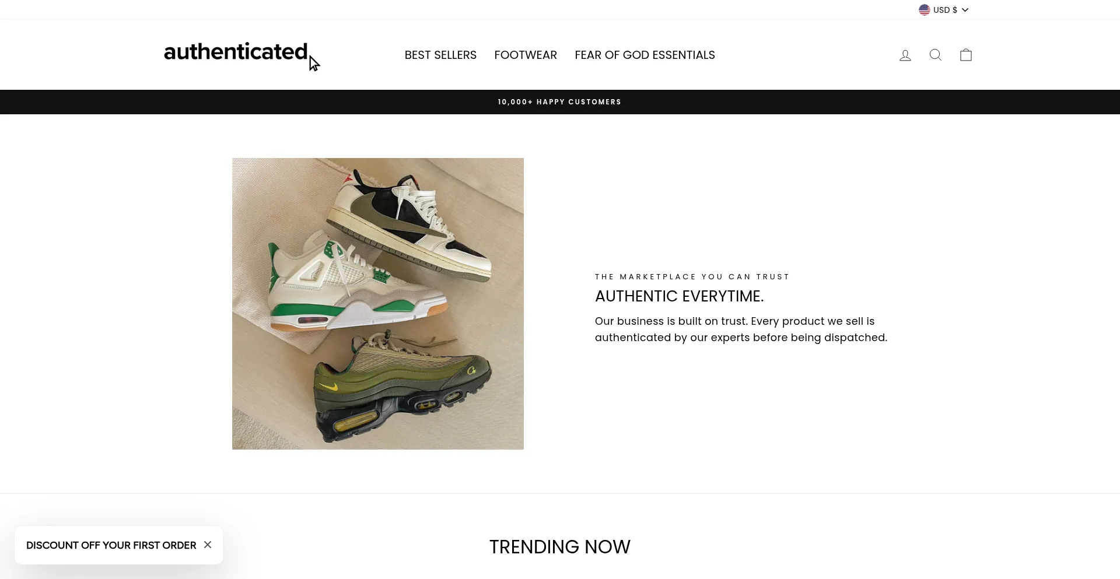The height and width of the screenshot is (579, 1120).
Task: Click the Trending Now heading
Action: click(x=559, y=547)
